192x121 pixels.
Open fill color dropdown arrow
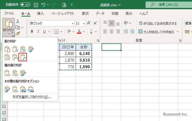[73, 32]
